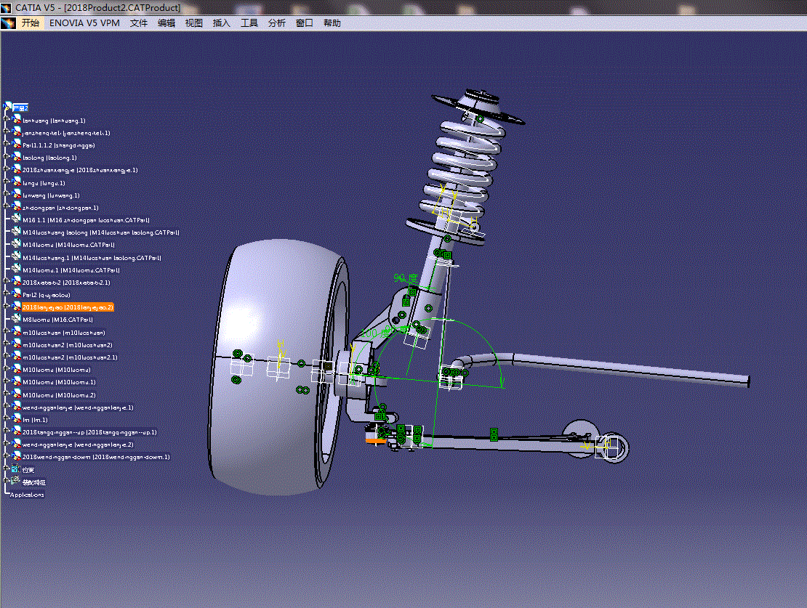Select the M10luomu (M10luomu) label

57,370
